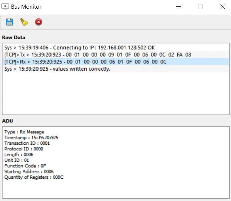Click the broom icon to clear data
This screenshot has height=201, width=231.
[x=24, y=22]
